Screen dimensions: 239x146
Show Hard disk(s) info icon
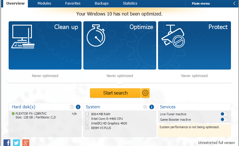pyautogui.click(x=78, y=107)
